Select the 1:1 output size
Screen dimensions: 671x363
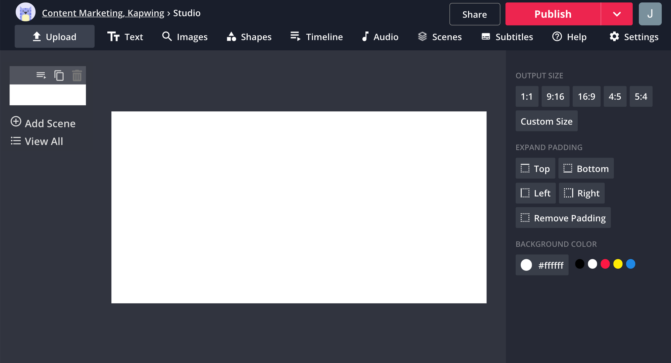coord(527,97)
